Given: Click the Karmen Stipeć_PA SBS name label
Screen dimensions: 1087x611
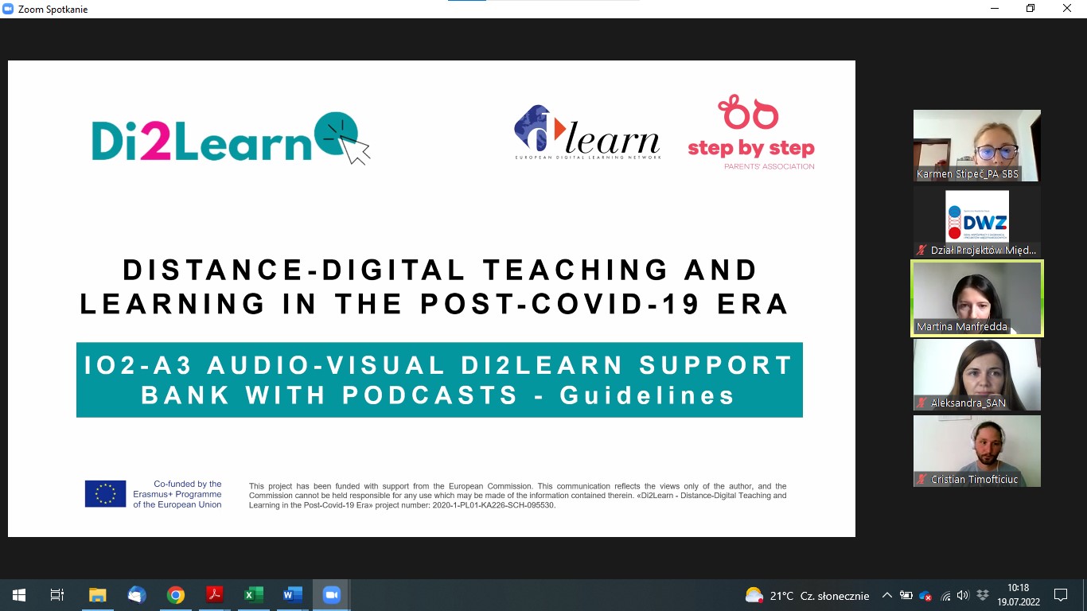Looking at the screenshot, I should tap(967, 174).
